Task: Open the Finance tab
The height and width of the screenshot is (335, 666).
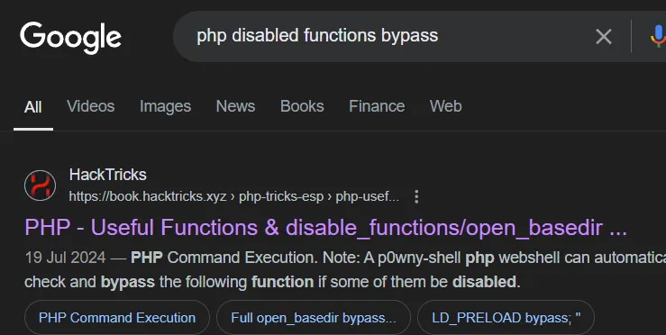Action: (x=377, y=106)
